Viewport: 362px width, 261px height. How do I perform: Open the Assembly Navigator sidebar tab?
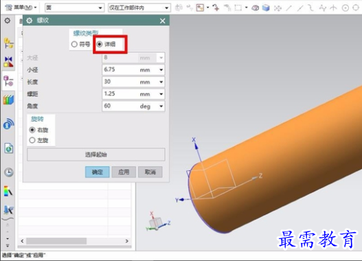pyautogui.click(x=8, y=43)
